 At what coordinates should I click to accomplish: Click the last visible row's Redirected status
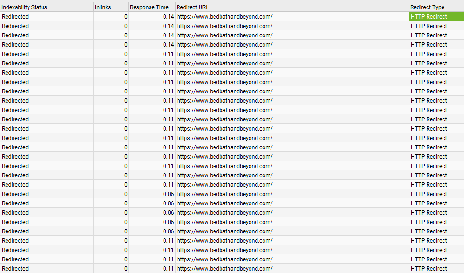click(15, 269)
